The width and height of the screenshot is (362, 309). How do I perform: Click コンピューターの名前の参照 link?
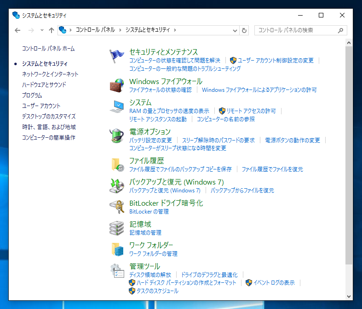click(225, 119)
